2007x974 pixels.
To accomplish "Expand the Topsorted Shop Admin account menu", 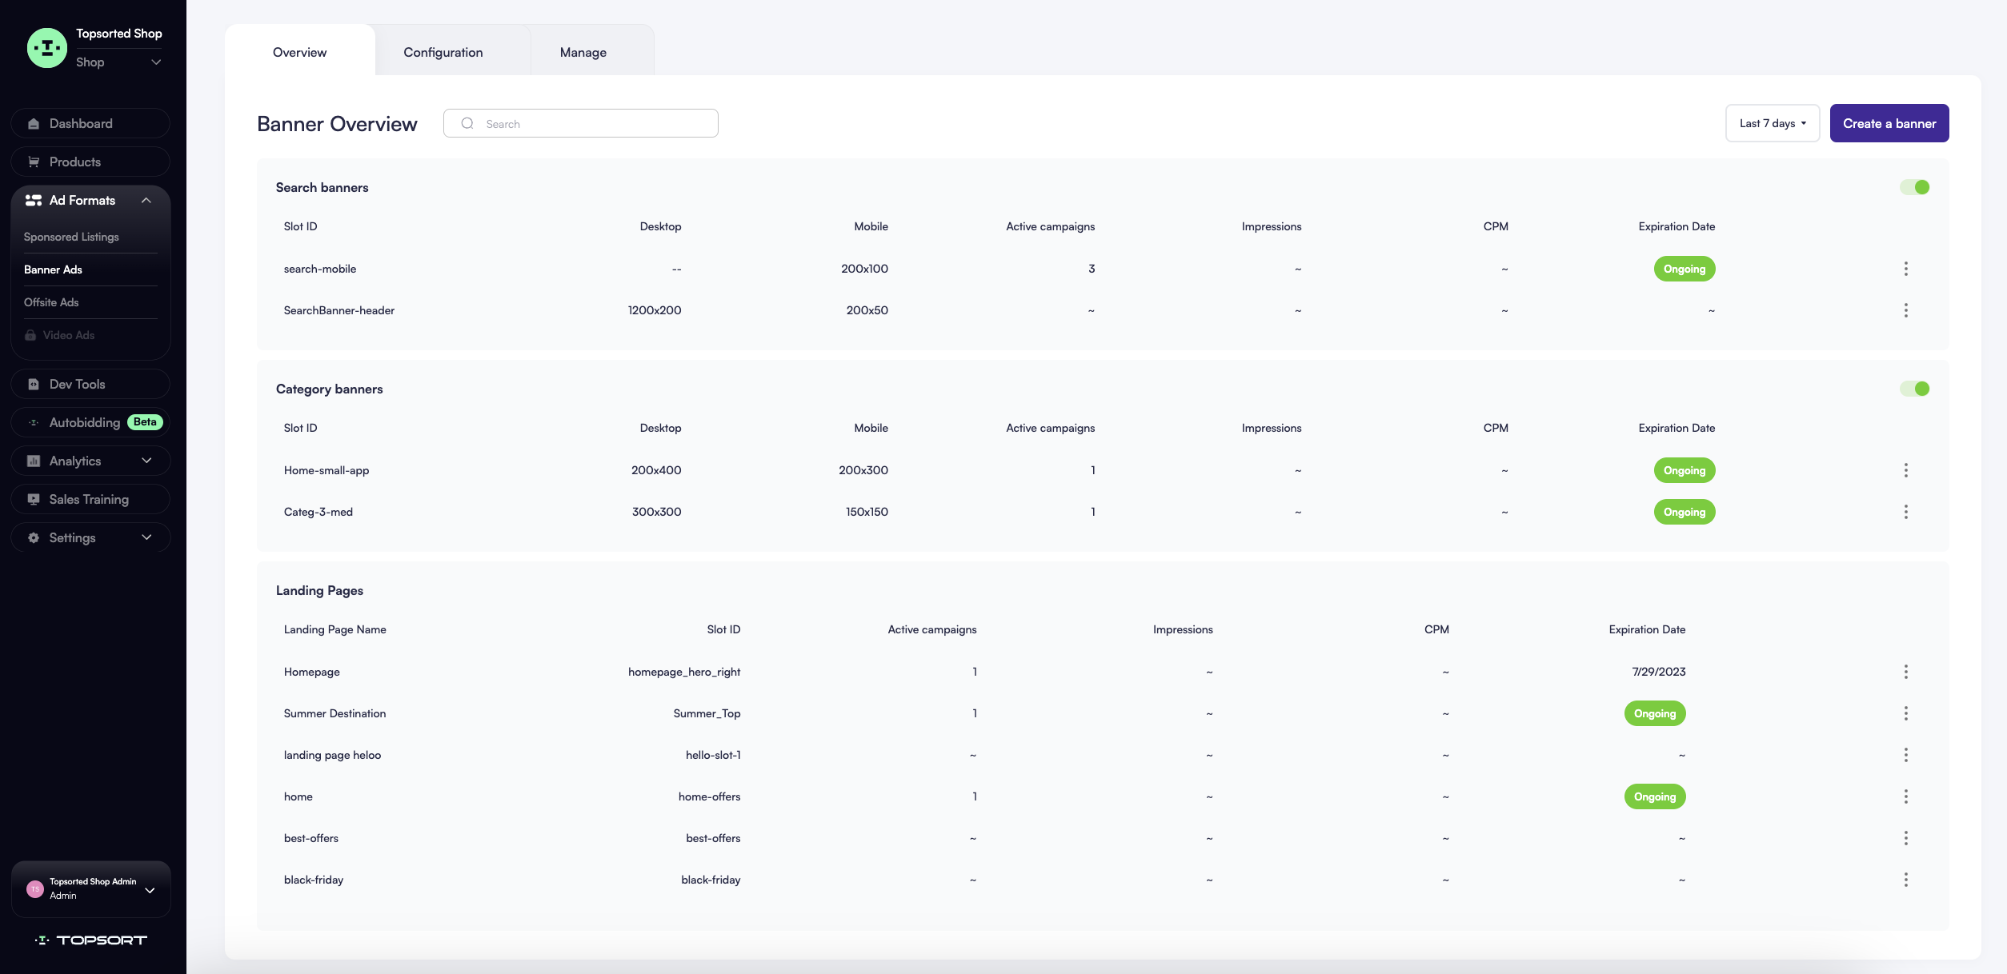I will pos(149,888).
